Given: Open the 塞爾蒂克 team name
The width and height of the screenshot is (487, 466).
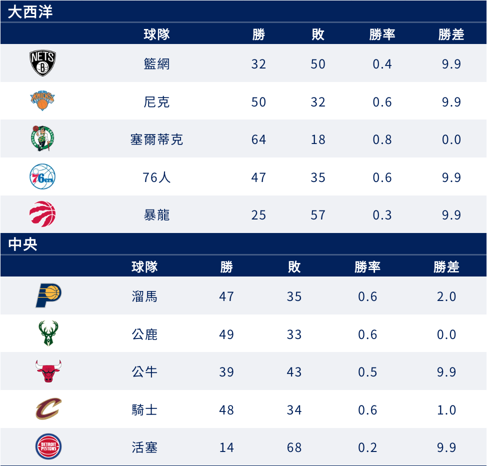Looking at the screenshot, I should click(156, 139).
